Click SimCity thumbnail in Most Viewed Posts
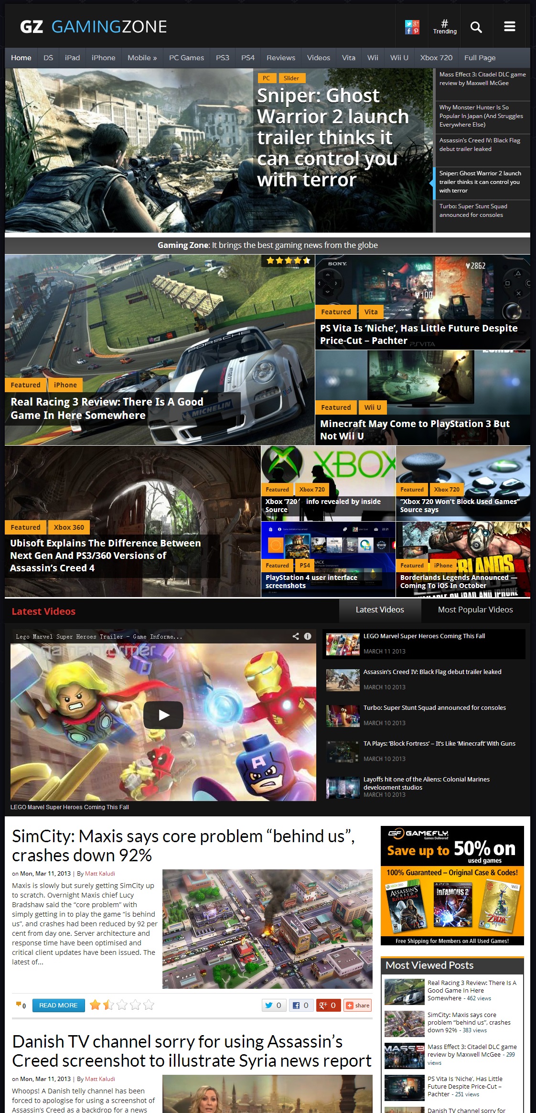Screen dimensions: 536x1113 point(405,1024)
